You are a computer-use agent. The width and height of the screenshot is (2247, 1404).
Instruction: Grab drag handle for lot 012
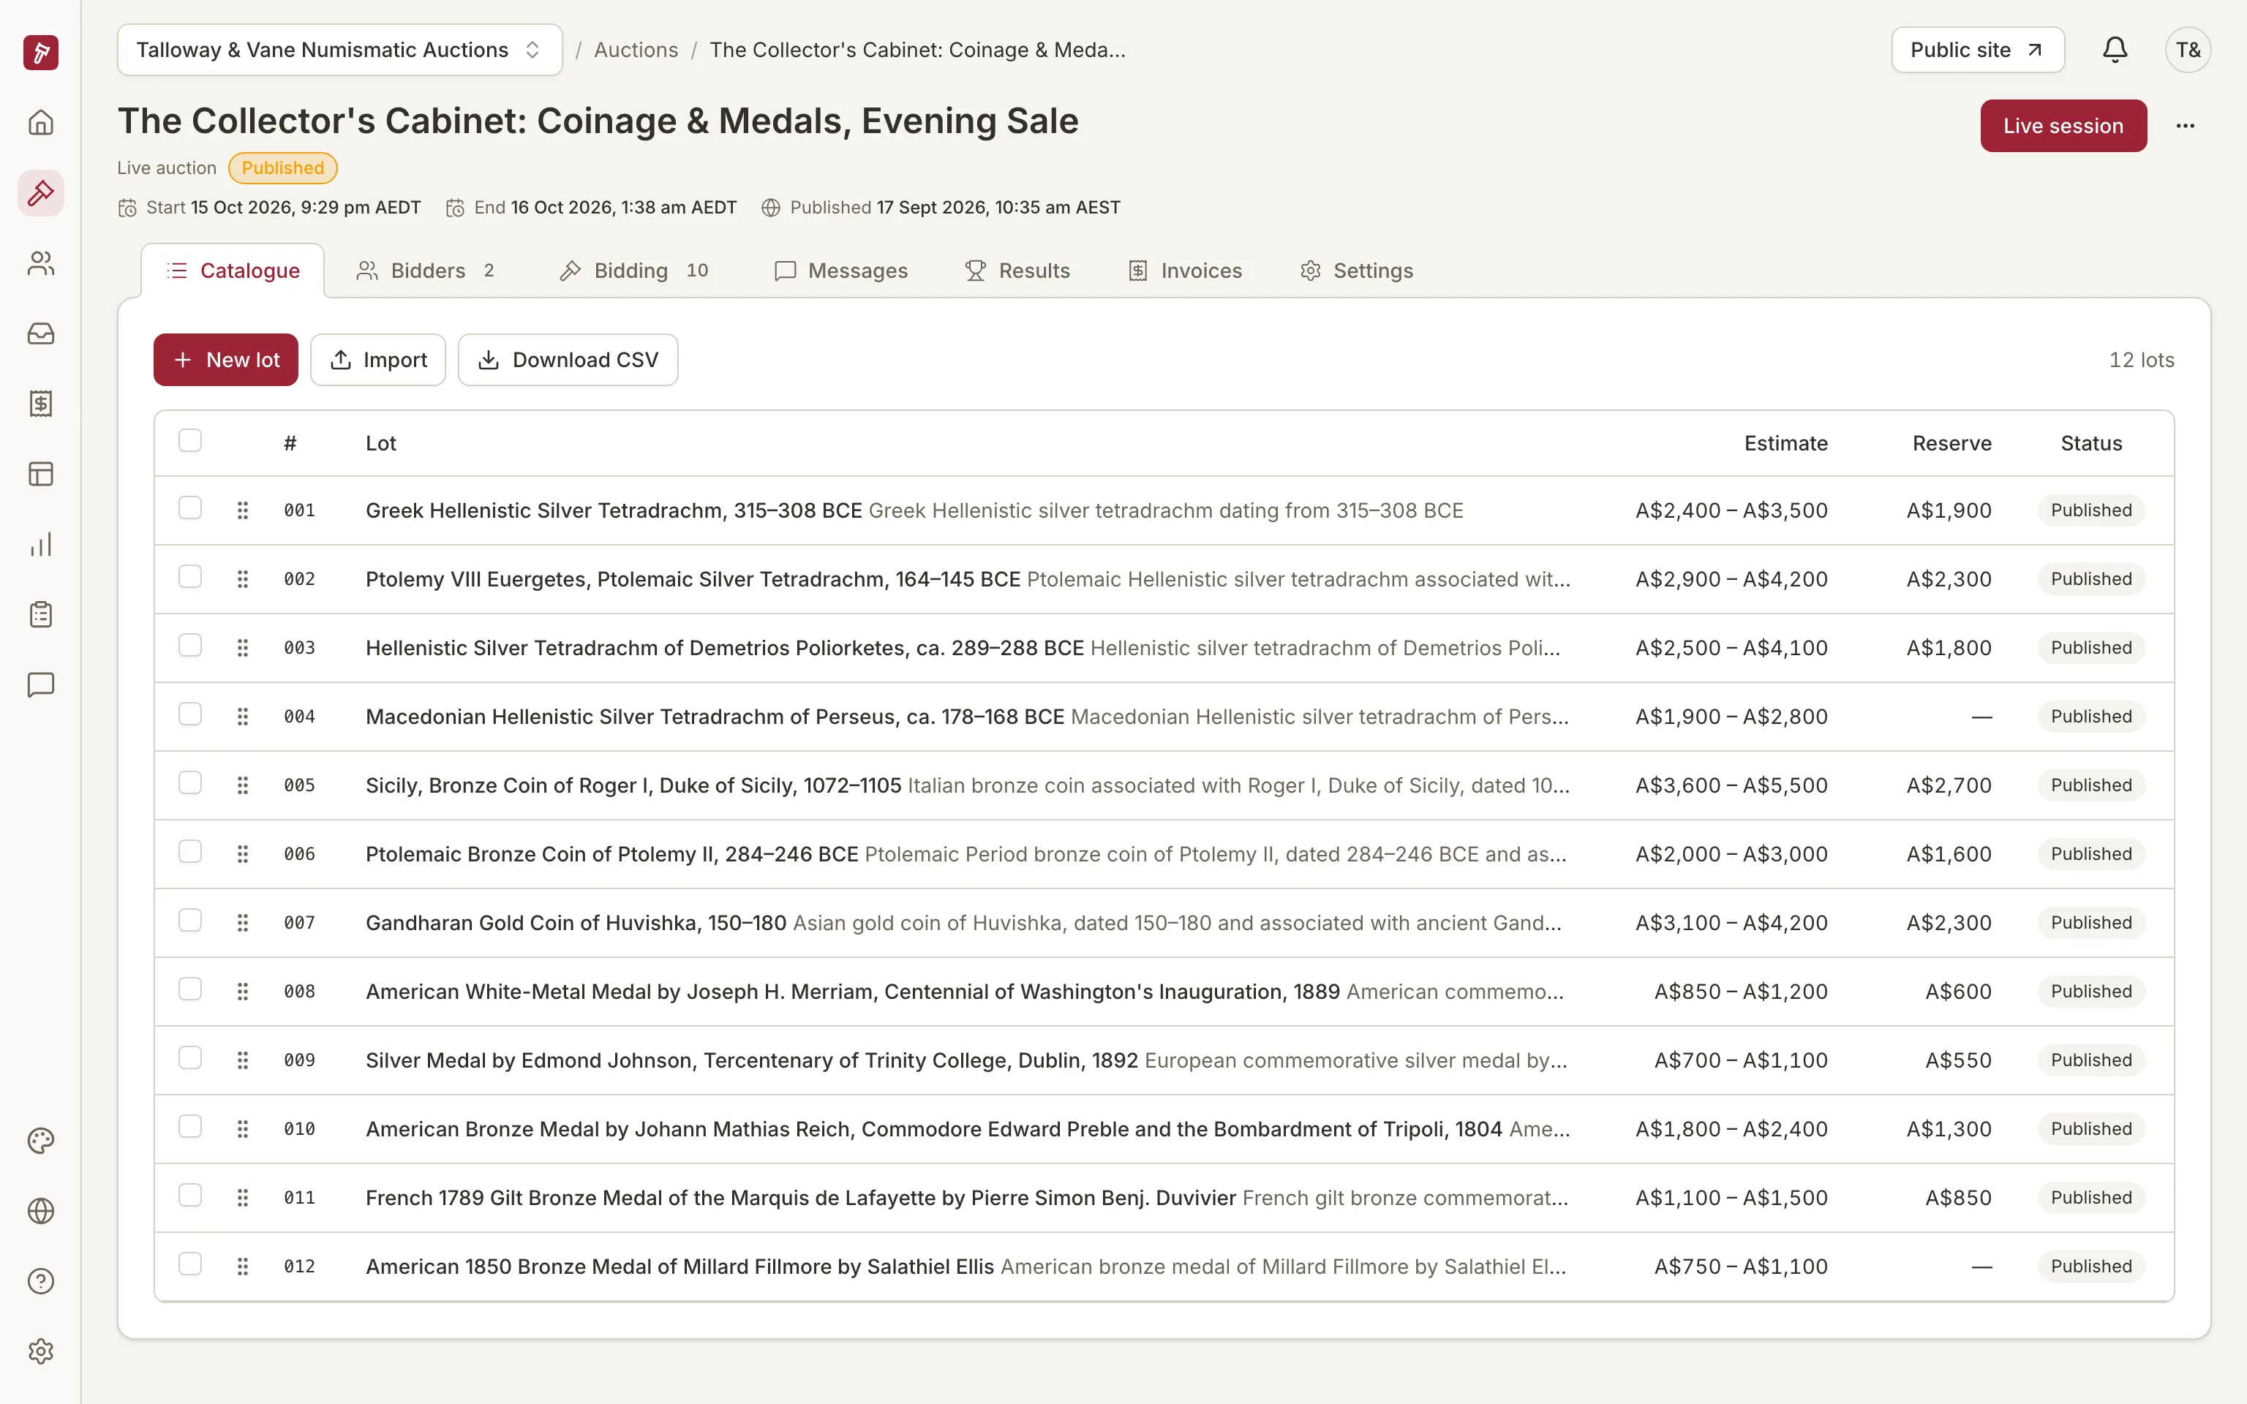tap(242, 1267)
